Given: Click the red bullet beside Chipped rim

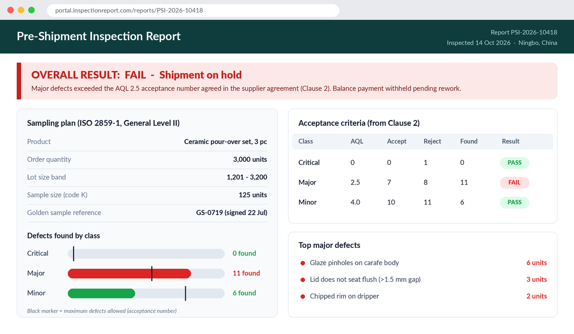Looking at the screenshot, I should pos(303,296).
